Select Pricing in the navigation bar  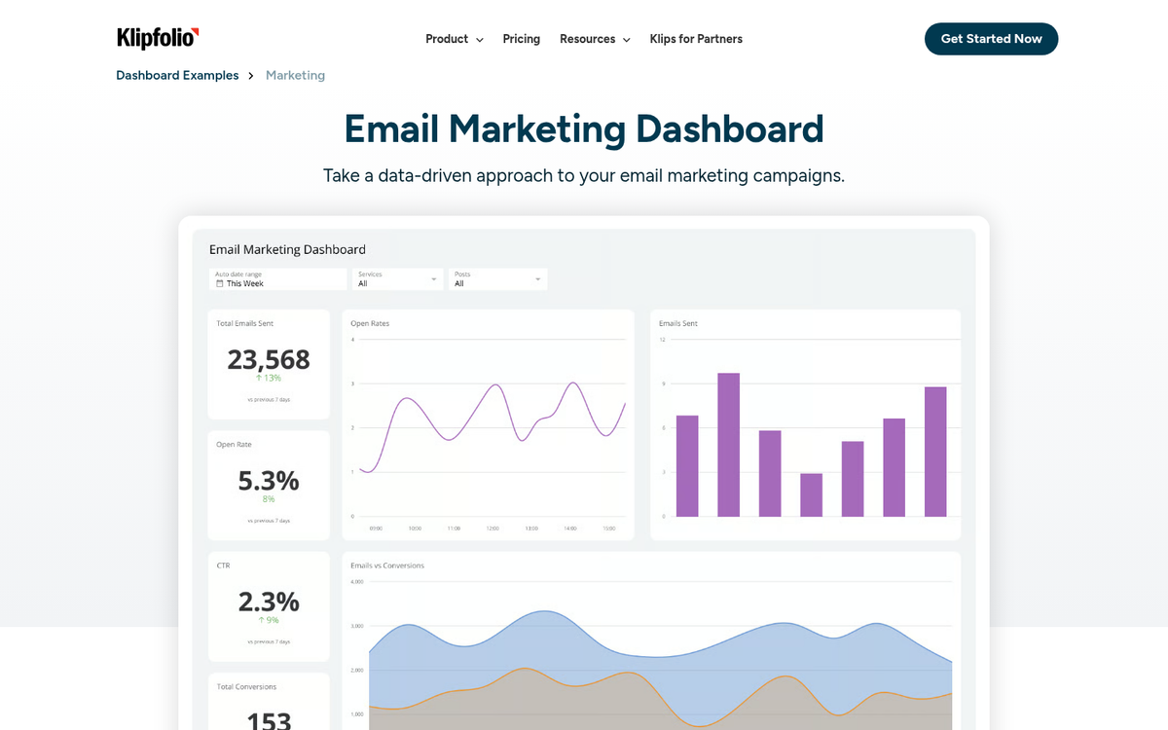click(x=521, y=39)
